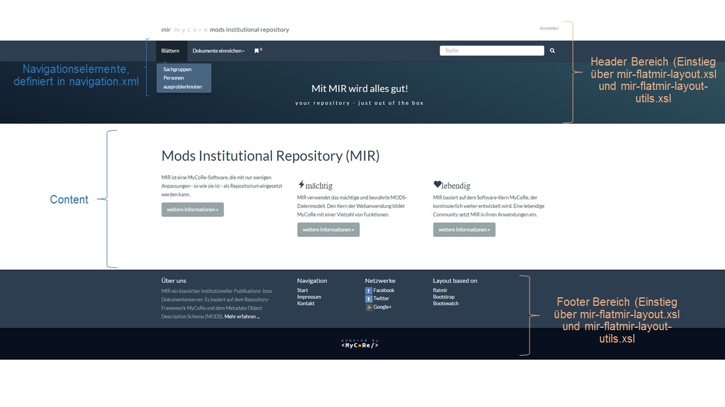This screenshot has height=407, width=725.
Task: Follow the Mehr erfahren link
Action: (242, 317)
